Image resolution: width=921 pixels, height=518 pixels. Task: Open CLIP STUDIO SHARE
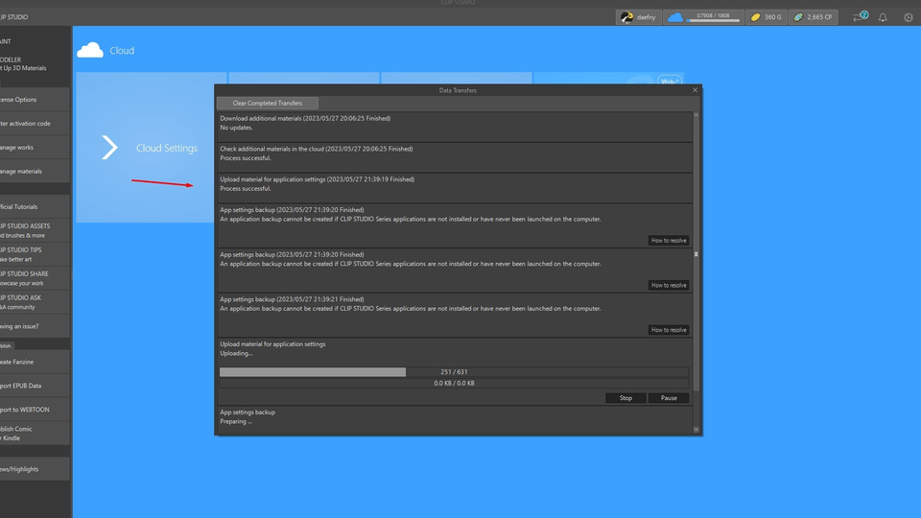[35, 278]
